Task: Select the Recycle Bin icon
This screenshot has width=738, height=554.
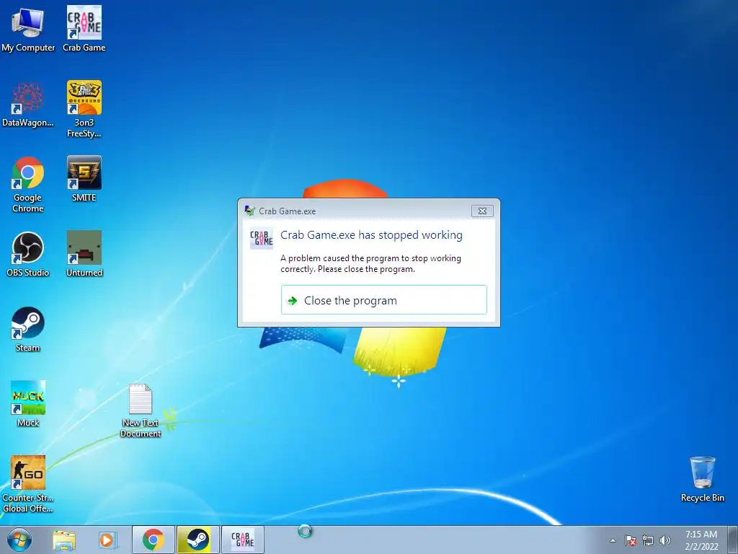Action: [x=702, y=480]
